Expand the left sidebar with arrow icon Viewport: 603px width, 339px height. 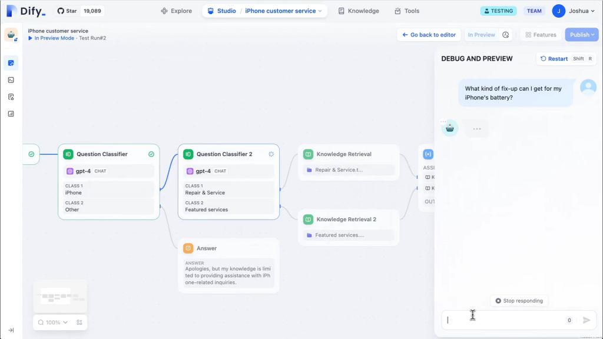coord(11,330)
